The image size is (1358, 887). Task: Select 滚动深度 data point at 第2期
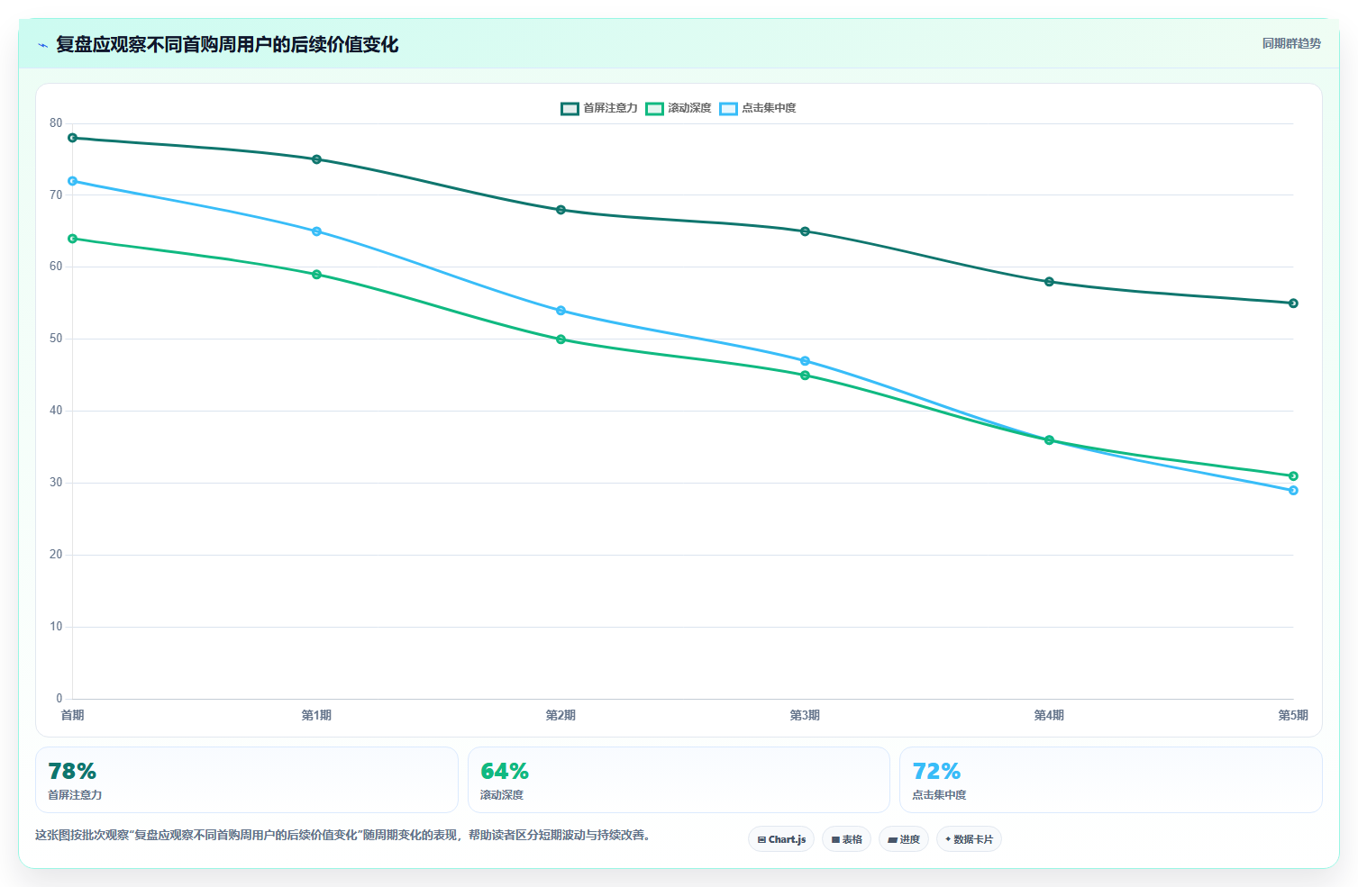[x=561, y=339]
